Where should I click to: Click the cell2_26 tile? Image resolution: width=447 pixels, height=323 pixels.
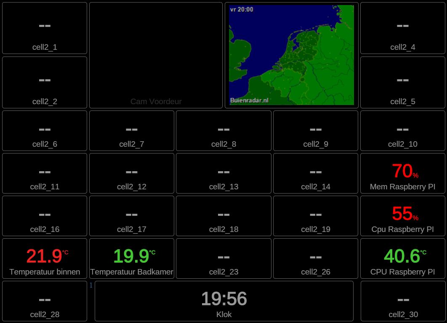(x=316, y=258)
